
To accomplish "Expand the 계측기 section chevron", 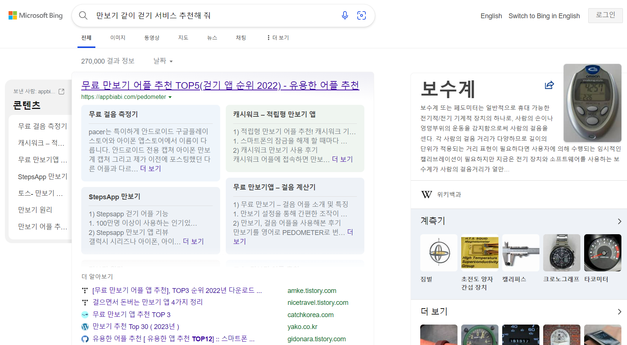I will (619, 221).
